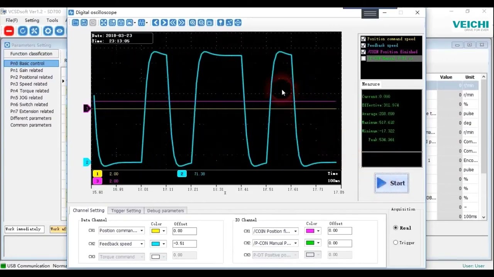Image resolution: width=494 pixels, height=277 pixels.
Task: Click the wrench and screwdriver tools icon
Action: point(34,31)
